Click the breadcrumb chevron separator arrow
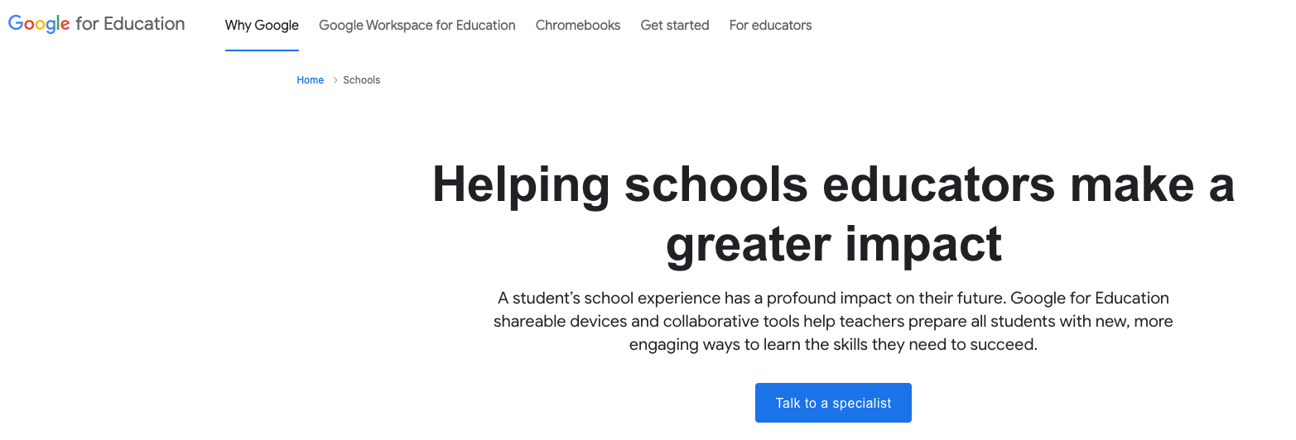The width and height of the screenshot is (1296, 440). (x=335, y=80)
